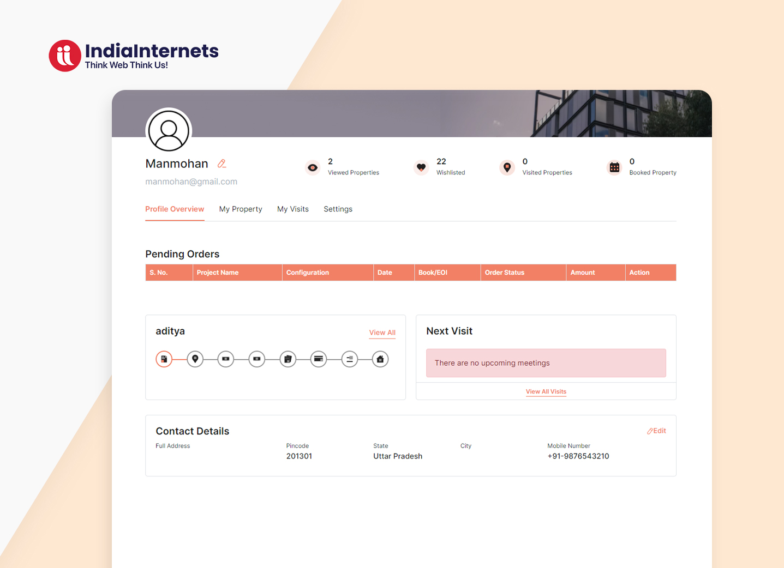Click the Full Address label
The image size is (784, 568).
coord(173,446)
